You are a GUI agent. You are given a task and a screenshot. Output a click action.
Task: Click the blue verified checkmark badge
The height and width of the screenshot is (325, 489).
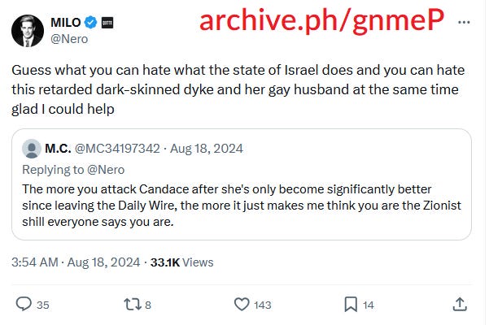pyautogui.click(x=91, y=23)
